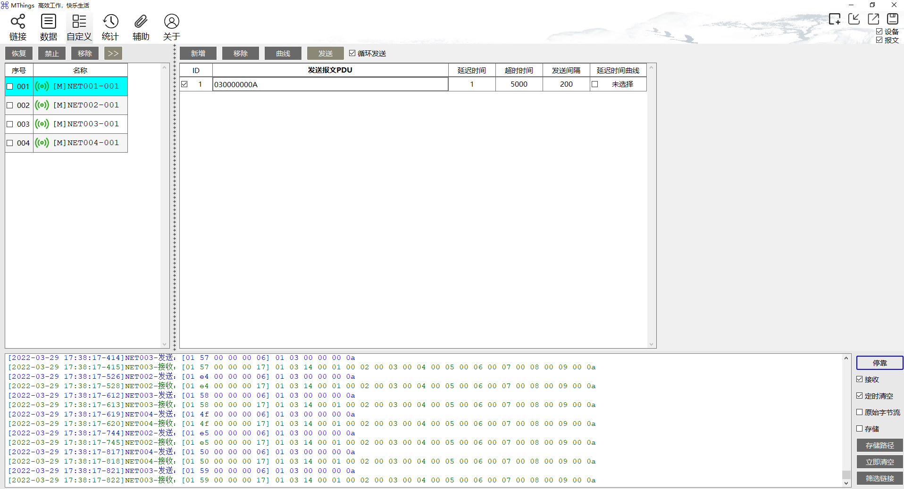The width and height of the screenshot is (904, 489).
Task: Click the 发送 send button
Action: coord(326,53)
